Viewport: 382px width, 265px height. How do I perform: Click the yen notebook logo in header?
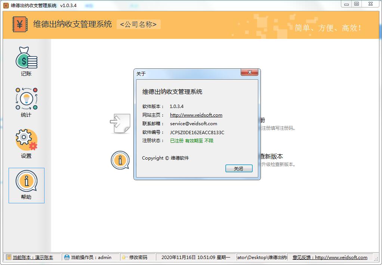pyautogui.click(x=20, y=24)
